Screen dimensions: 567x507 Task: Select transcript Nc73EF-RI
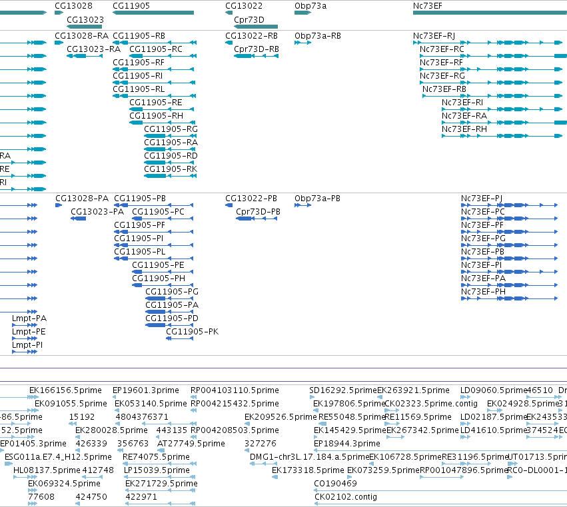tap(462, 103)
